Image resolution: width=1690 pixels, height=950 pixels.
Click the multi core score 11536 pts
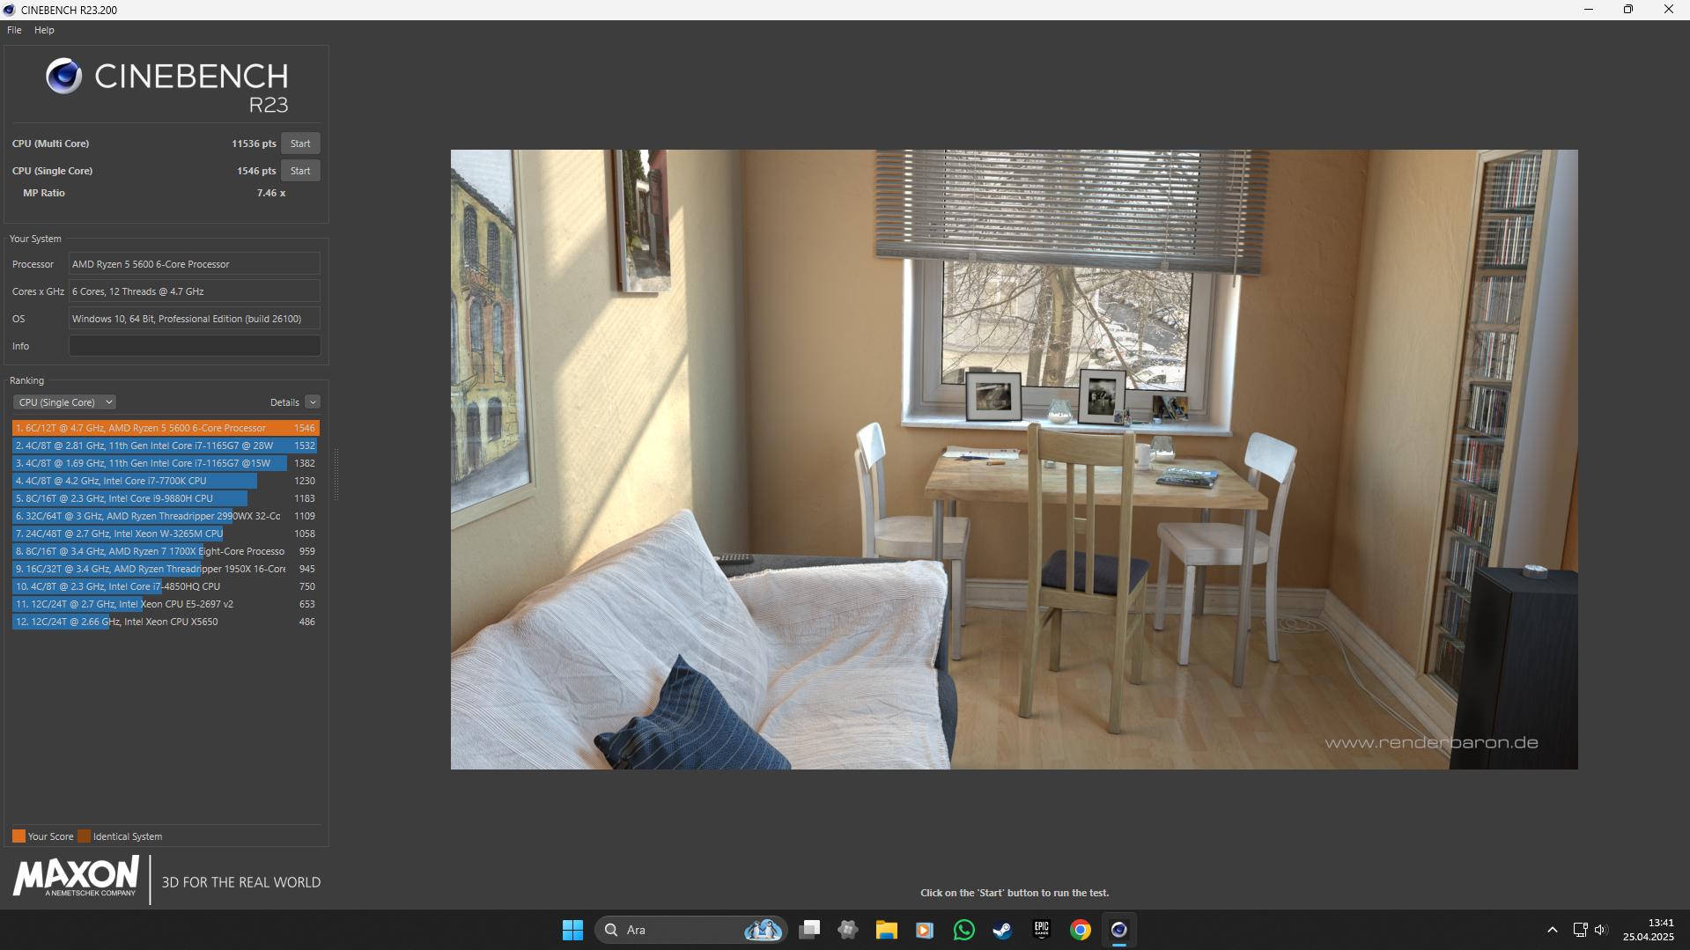point(254,144)
